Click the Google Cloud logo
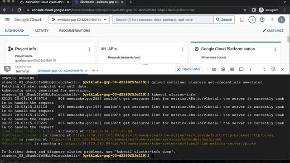The height and width of the screenshot is (163, 290). [x=28, y=20]
